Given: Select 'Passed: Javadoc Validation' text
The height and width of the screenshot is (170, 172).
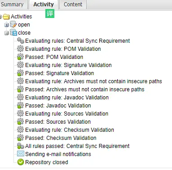Looking at the screenshot, I should 58,106.
